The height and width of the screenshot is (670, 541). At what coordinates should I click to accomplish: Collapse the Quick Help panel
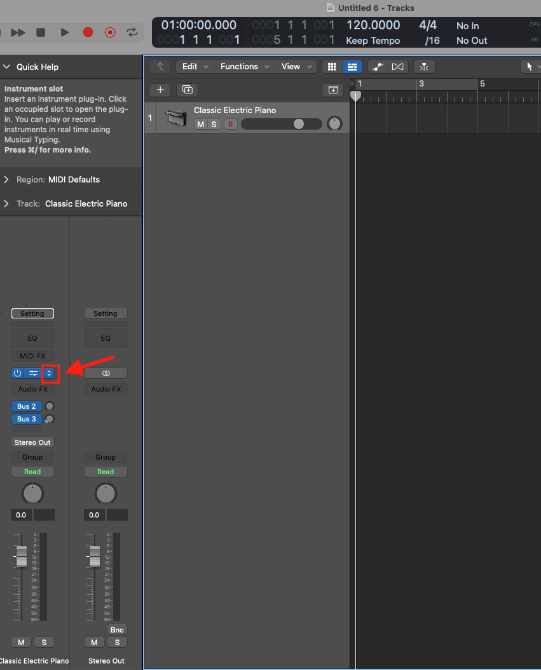pos(6,67)
